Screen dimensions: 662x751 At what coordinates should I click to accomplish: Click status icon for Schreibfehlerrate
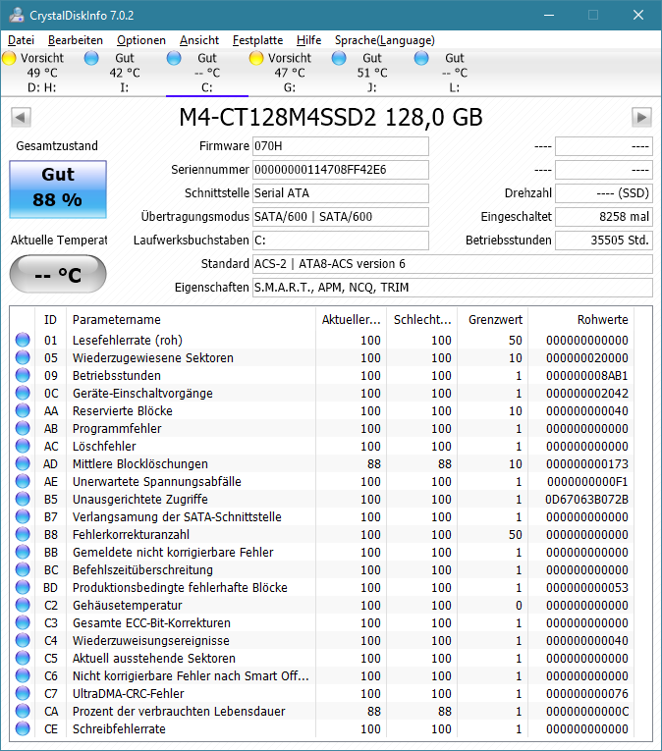(23, 729)
